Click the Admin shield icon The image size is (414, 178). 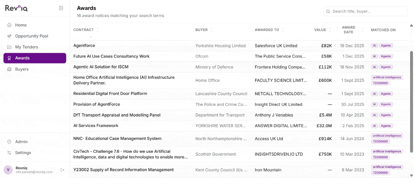9,141
